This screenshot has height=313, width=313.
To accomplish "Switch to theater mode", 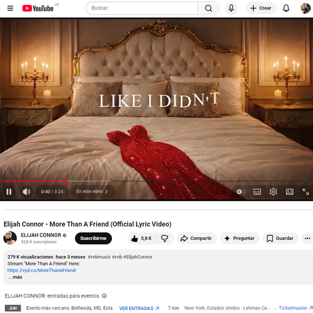I will 290,192.
